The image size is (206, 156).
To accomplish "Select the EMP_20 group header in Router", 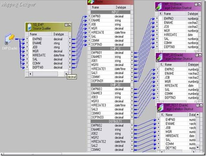I will (x=111, y=85).
